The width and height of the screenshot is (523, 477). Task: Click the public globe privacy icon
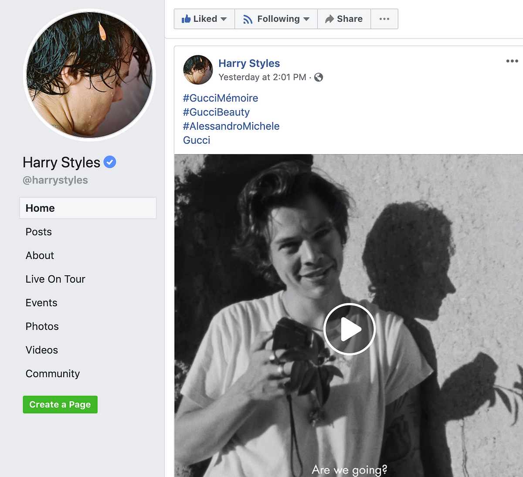(x=319, y=77)
